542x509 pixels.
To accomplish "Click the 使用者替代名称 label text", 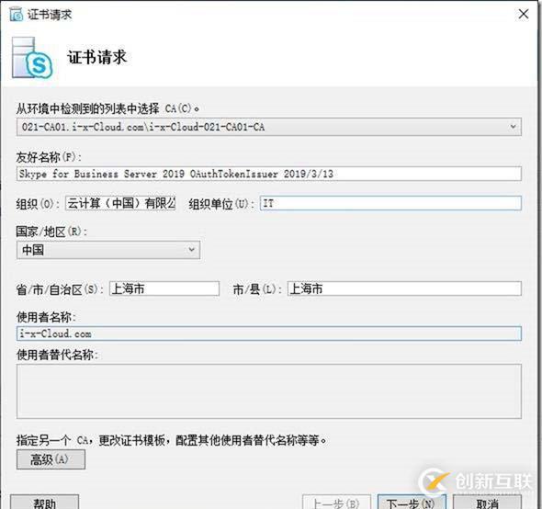I will coord(57,355).
